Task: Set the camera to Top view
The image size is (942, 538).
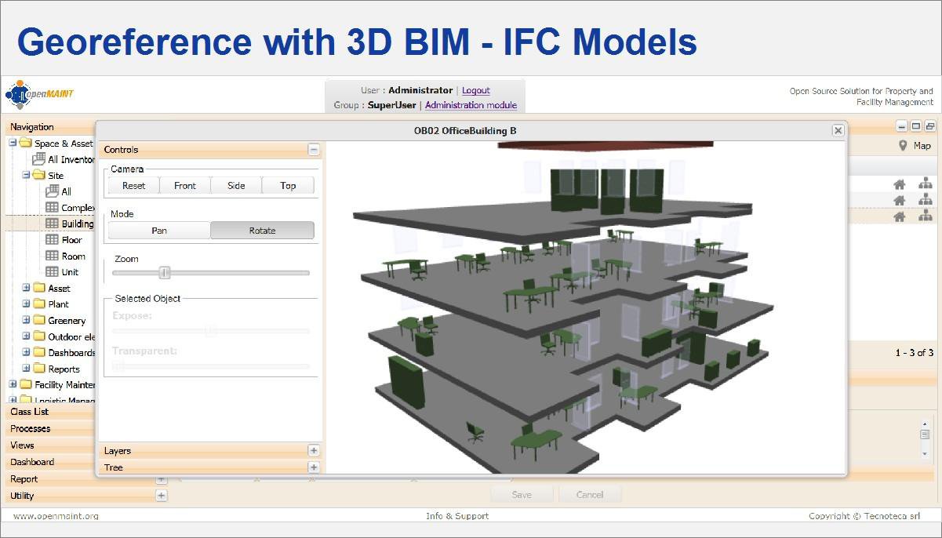Action: point(288,186)
